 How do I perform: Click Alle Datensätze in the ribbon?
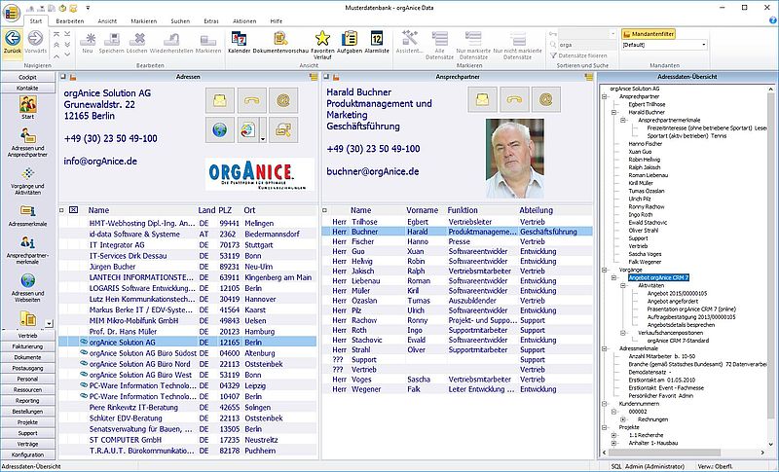click(x=440, y=44)
